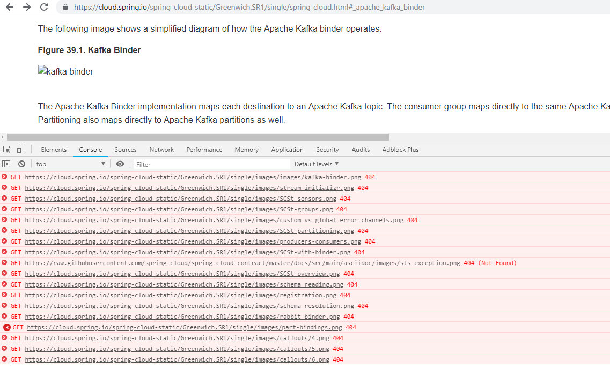Open the registration.png request link
Image resolution: width=610 pixels, height=367 pixels.
pyautogui.click(x=180, y=296)
